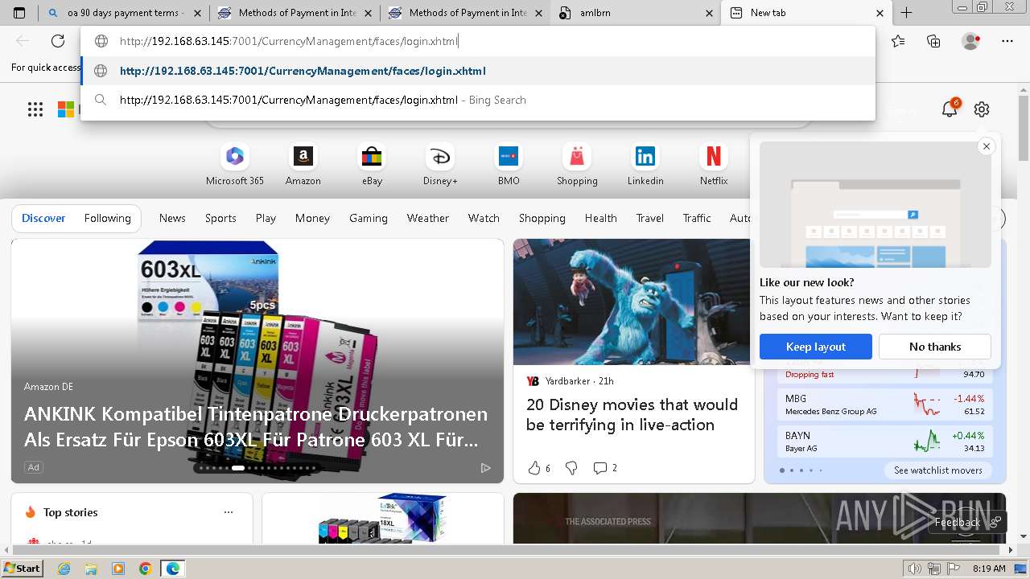
Task: Click the taskbar clock showing 8:19 AM
Action: click(989, 569)
